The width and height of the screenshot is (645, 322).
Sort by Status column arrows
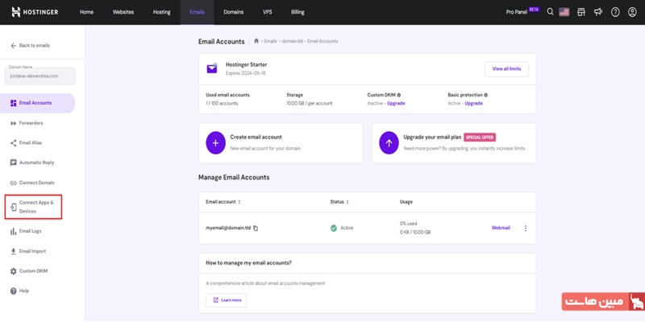coord(348,201)
